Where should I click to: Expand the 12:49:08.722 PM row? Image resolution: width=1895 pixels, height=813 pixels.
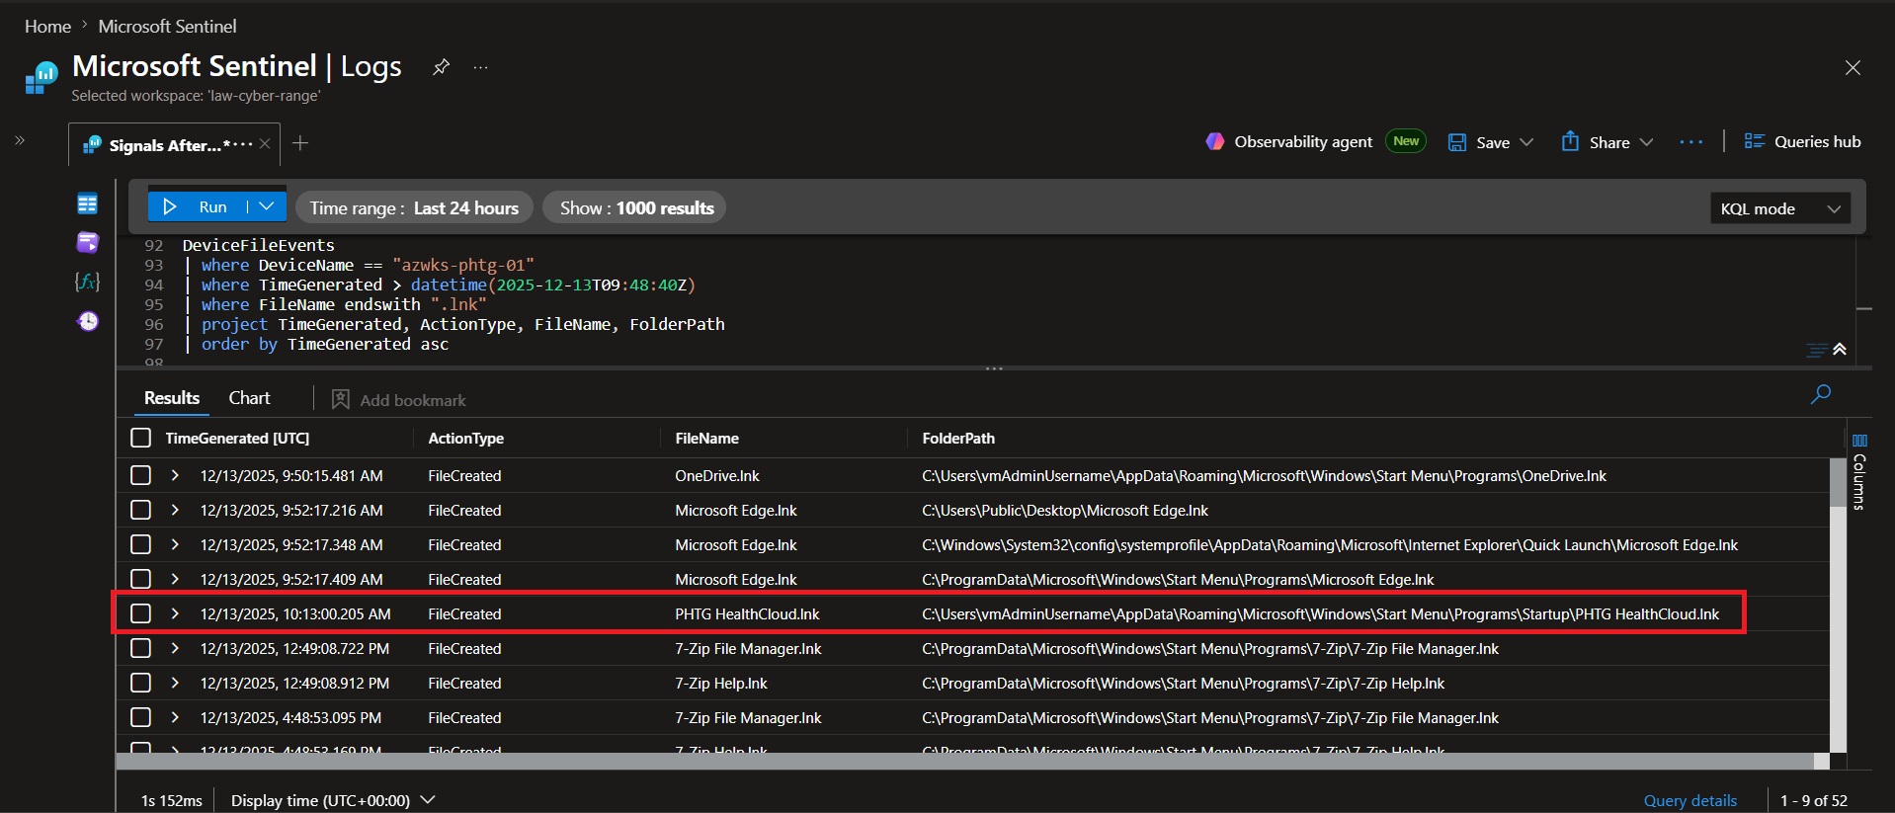(175, 648)
